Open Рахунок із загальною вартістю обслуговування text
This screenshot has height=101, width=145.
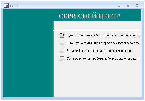pyautogui.click(x=101, y=51)
